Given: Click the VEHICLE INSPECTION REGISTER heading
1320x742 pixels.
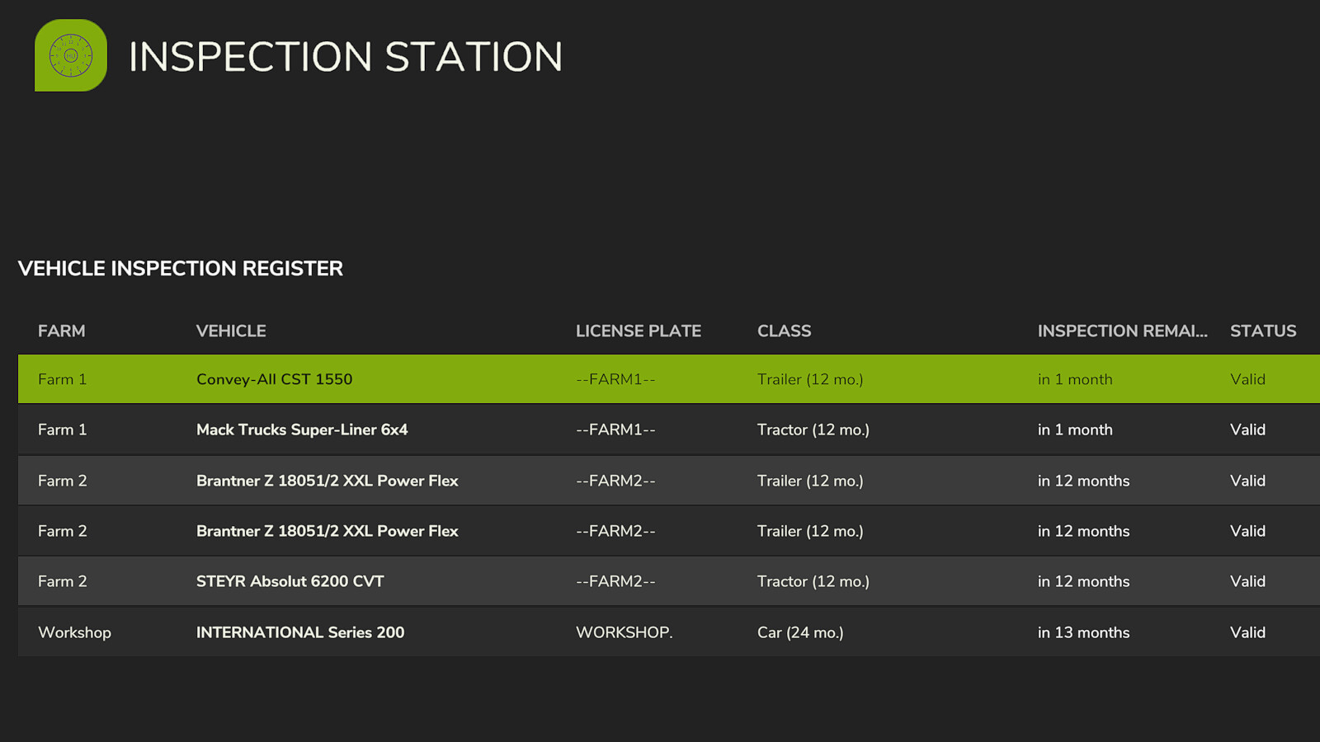Looking at the screenshot, I should (181, 268).
